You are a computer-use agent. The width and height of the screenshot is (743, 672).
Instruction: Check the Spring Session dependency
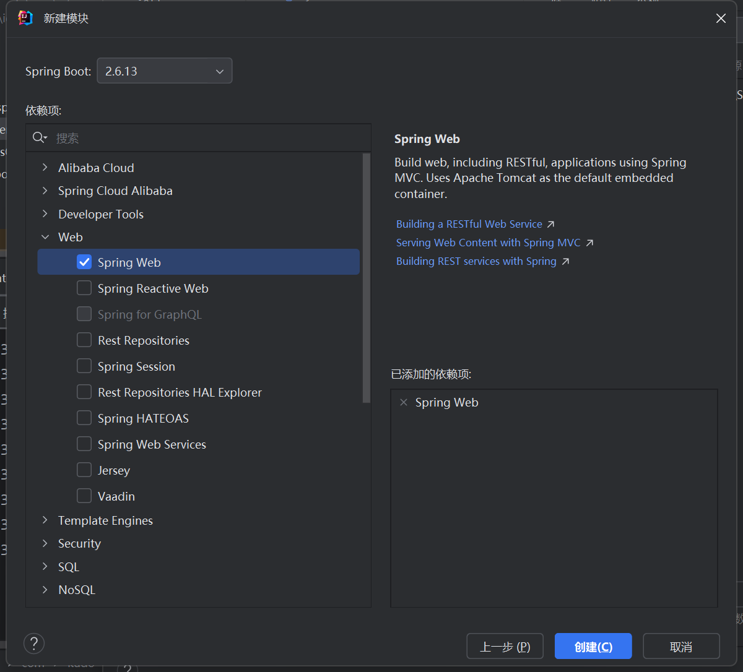point(84,366)
